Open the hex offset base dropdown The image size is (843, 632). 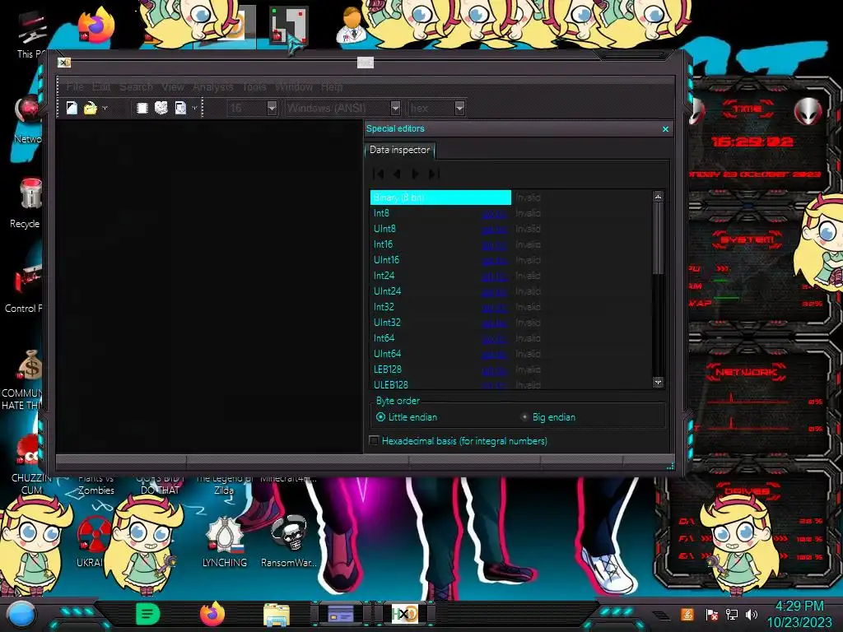pos(459,108)
